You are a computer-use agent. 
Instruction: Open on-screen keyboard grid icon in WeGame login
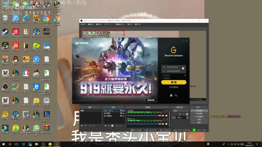pos(185,75)
